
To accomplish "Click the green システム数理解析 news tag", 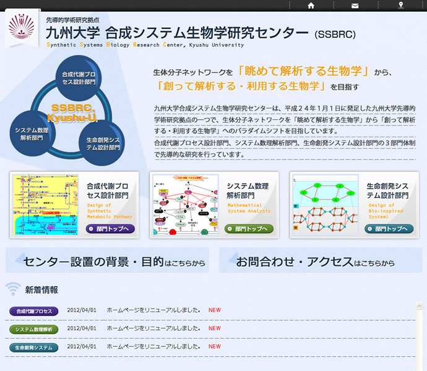I will (x=34, y=329).
